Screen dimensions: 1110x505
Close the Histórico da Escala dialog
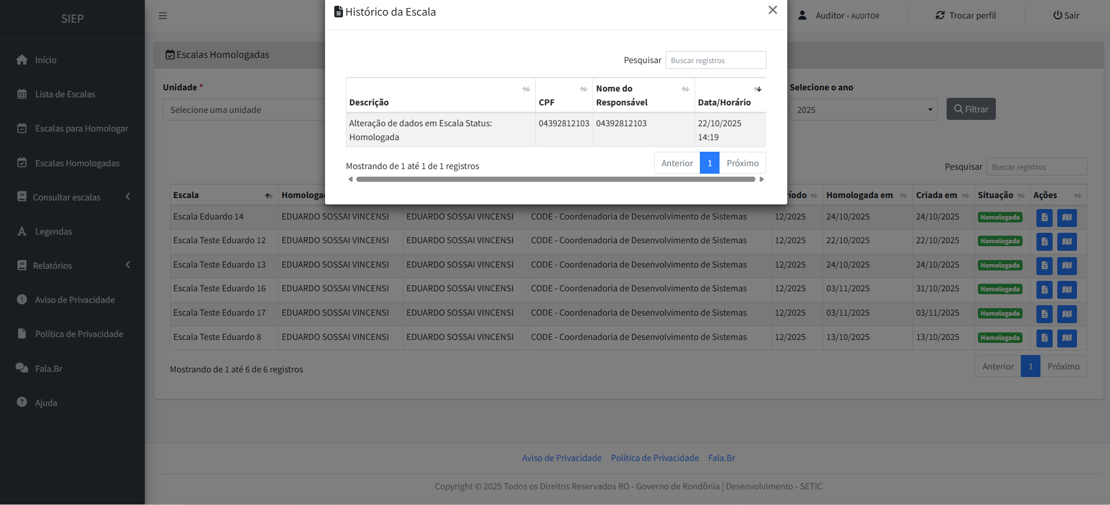coord(772,10)
